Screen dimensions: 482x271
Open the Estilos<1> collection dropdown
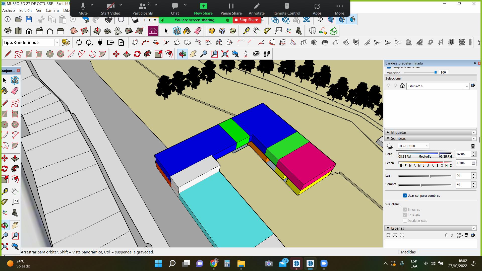466,86
